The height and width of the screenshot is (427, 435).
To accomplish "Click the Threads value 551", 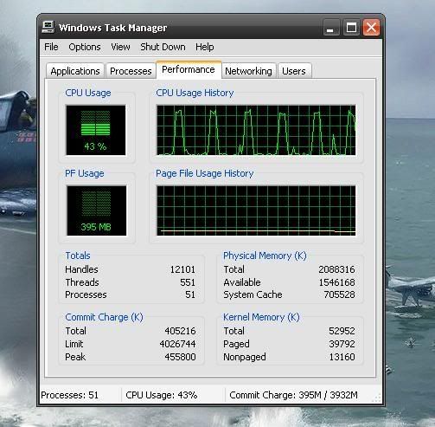I will (188, 282).
